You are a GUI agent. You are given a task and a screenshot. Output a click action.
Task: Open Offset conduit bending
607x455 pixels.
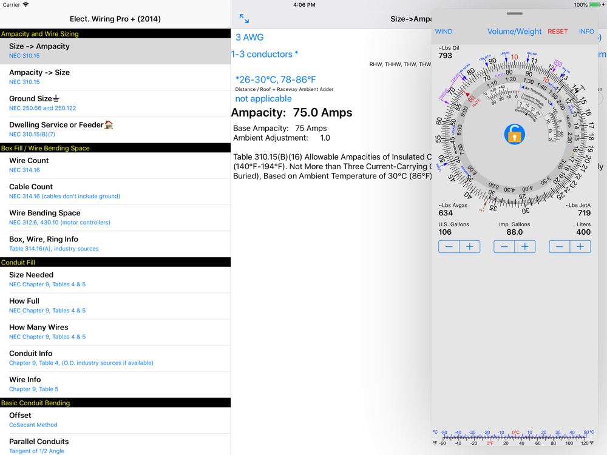(115, 420)
